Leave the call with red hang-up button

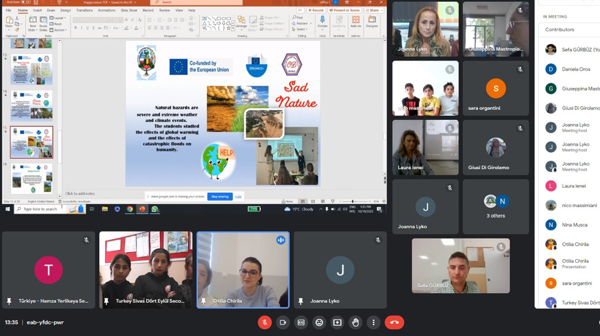point(394,323)
